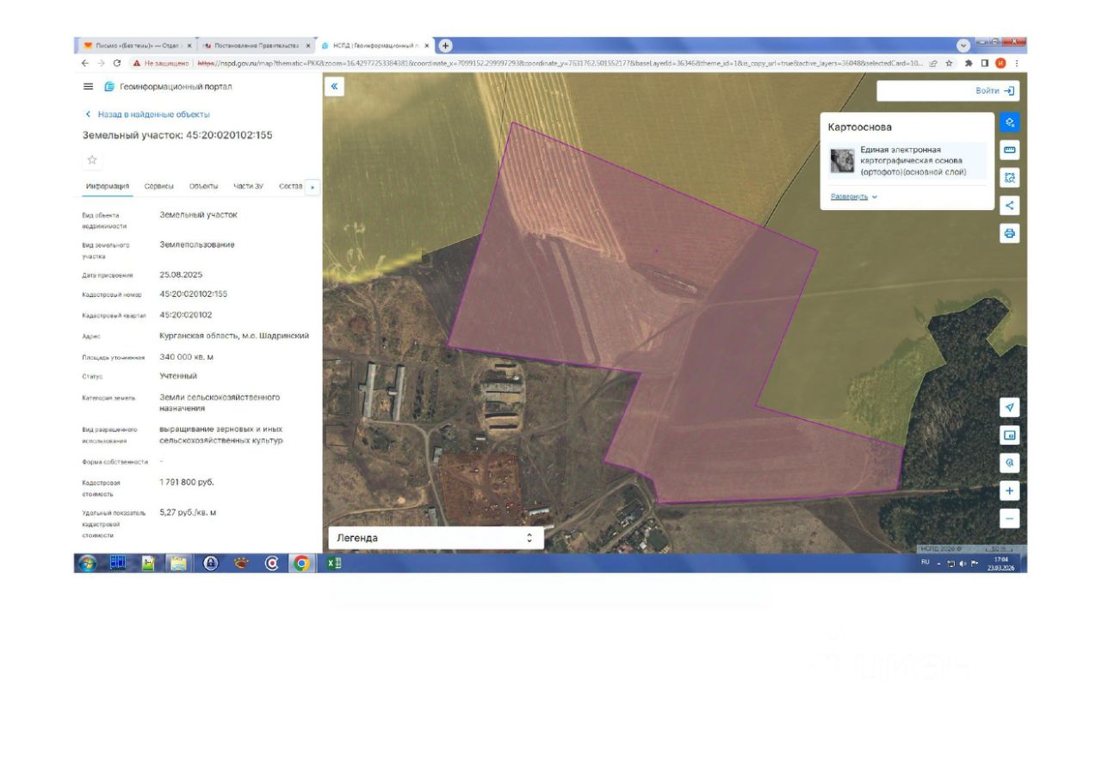Switch to the Сервисы tab

click(159, 186)
